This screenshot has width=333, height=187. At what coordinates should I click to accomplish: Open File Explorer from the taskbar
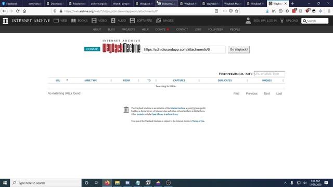117,183
